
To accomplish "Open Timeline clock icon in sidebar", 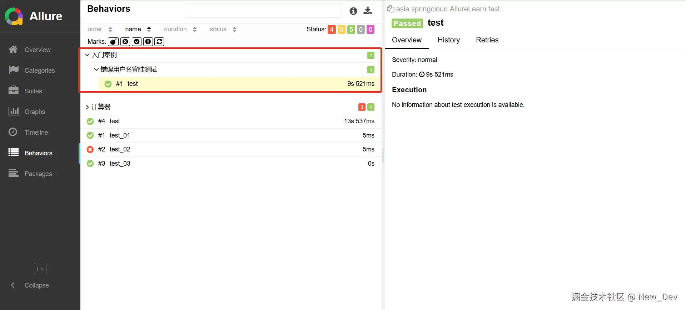I will click(13, 132).
